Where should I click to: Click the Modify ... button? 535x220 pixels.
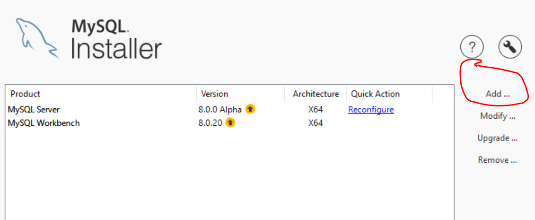pos(498,116)
